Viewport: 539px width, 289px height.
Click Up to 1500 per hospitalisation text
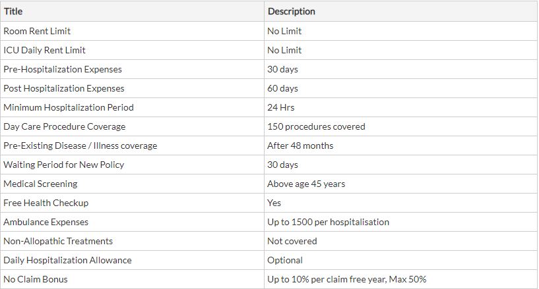click(x=328, y=222)
